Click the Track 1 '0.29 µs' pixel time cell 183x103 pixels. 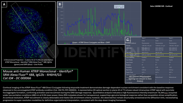click(x=144, y=70)
